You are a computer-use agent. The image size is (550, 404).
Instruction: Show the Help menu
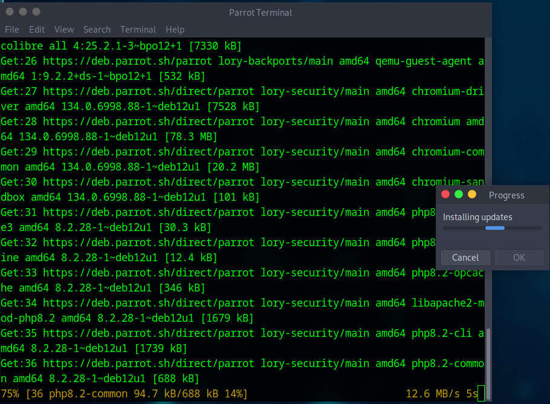tap(175, 29)
